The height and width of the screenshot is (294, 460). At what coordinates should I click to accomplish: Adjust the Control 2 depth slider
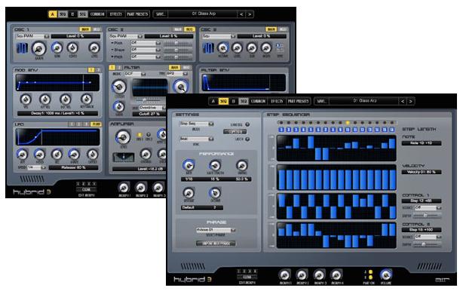pyautogui.click(x=427, y=244)
